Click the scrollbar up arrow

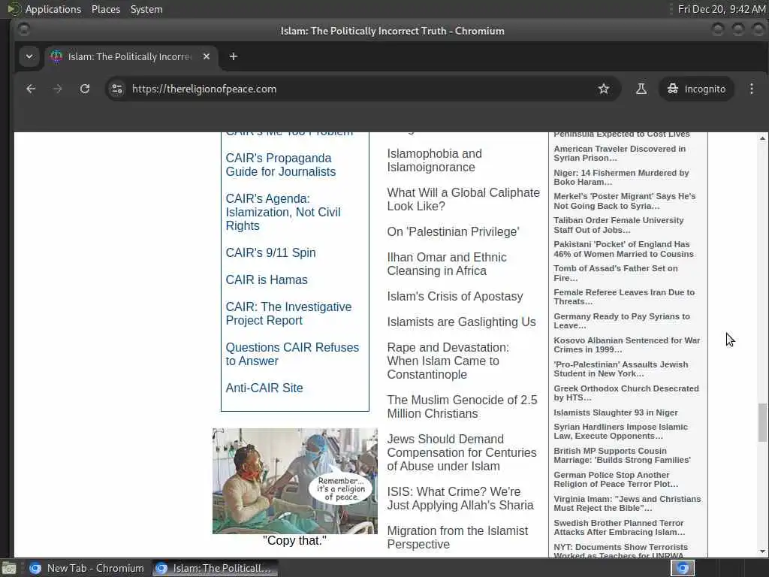pyautogui.click(x=762, y=138)
